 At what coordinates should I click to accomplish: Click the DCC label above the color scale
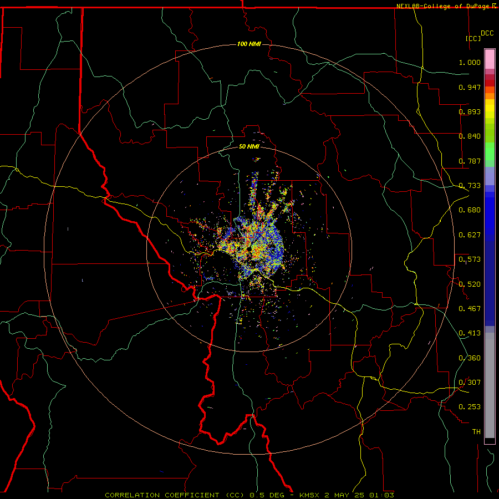click(487, 33)
